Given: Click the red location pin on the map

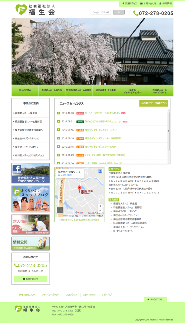Looking at the screenshot, I should click(79, 189).
